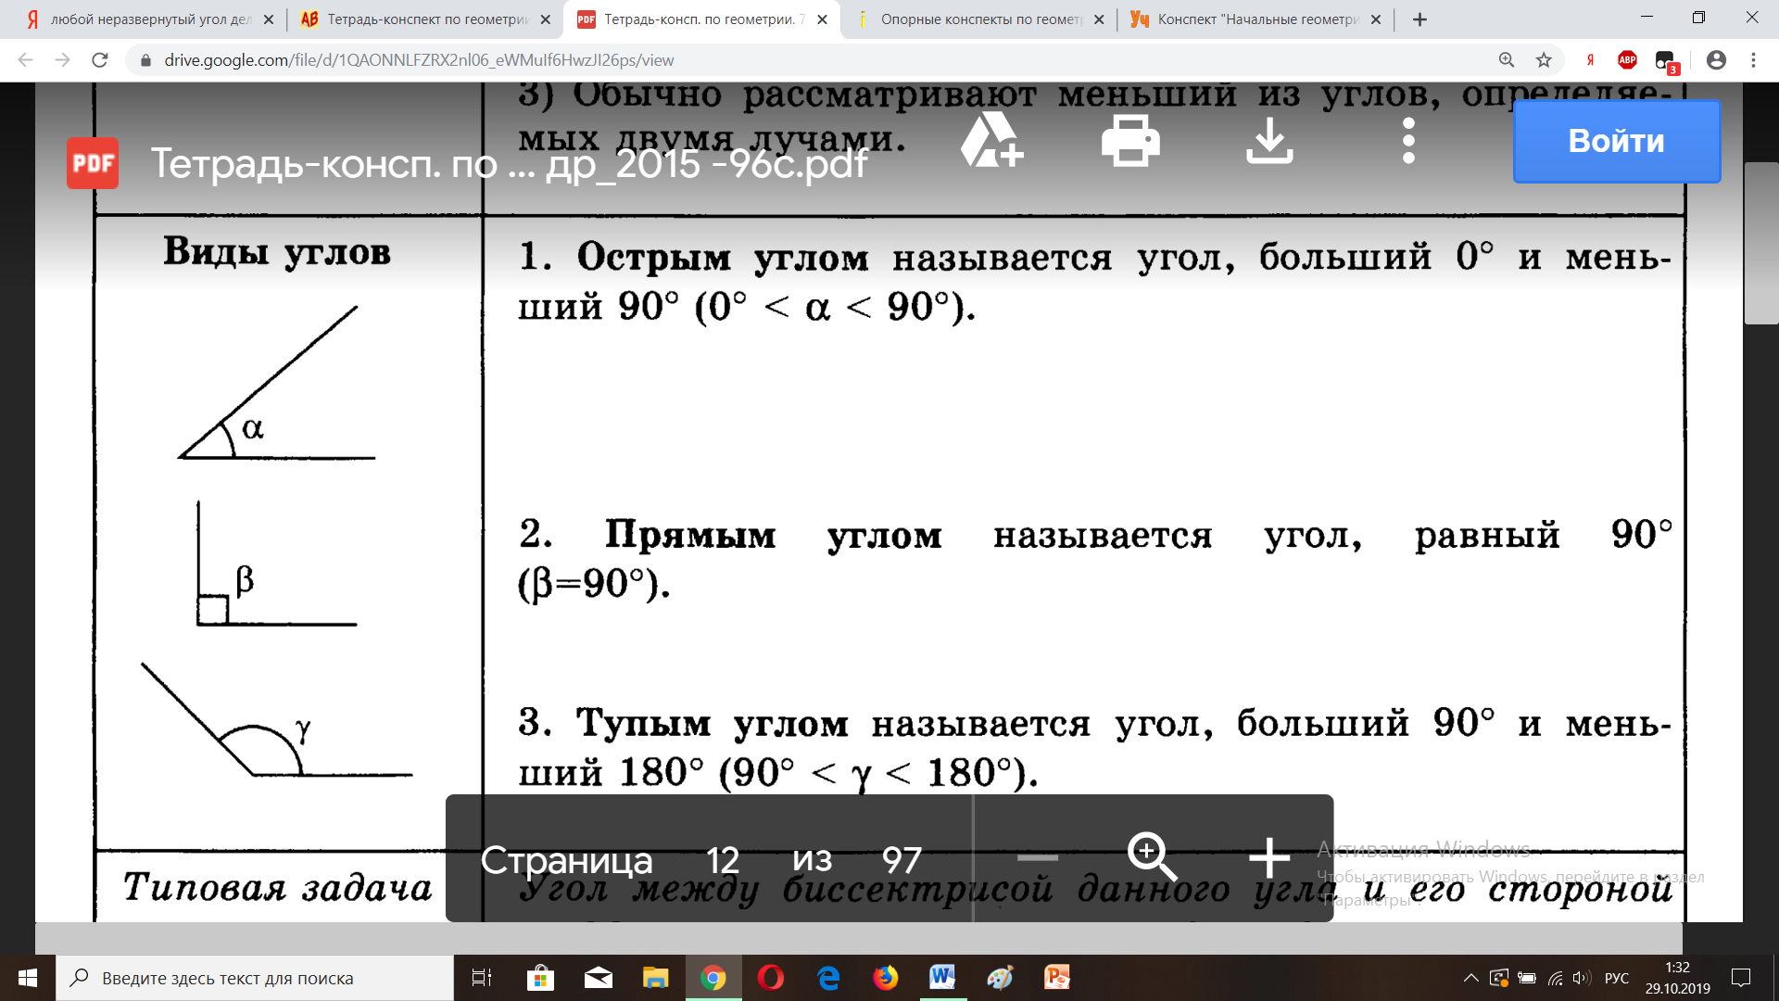Click the text 'Типовая задача'

(x=278, y=887)
